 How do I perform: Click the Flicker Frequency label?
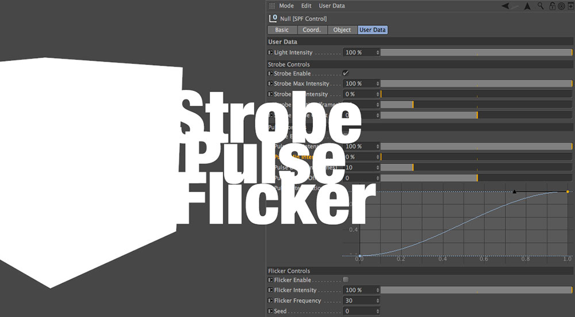297,300
